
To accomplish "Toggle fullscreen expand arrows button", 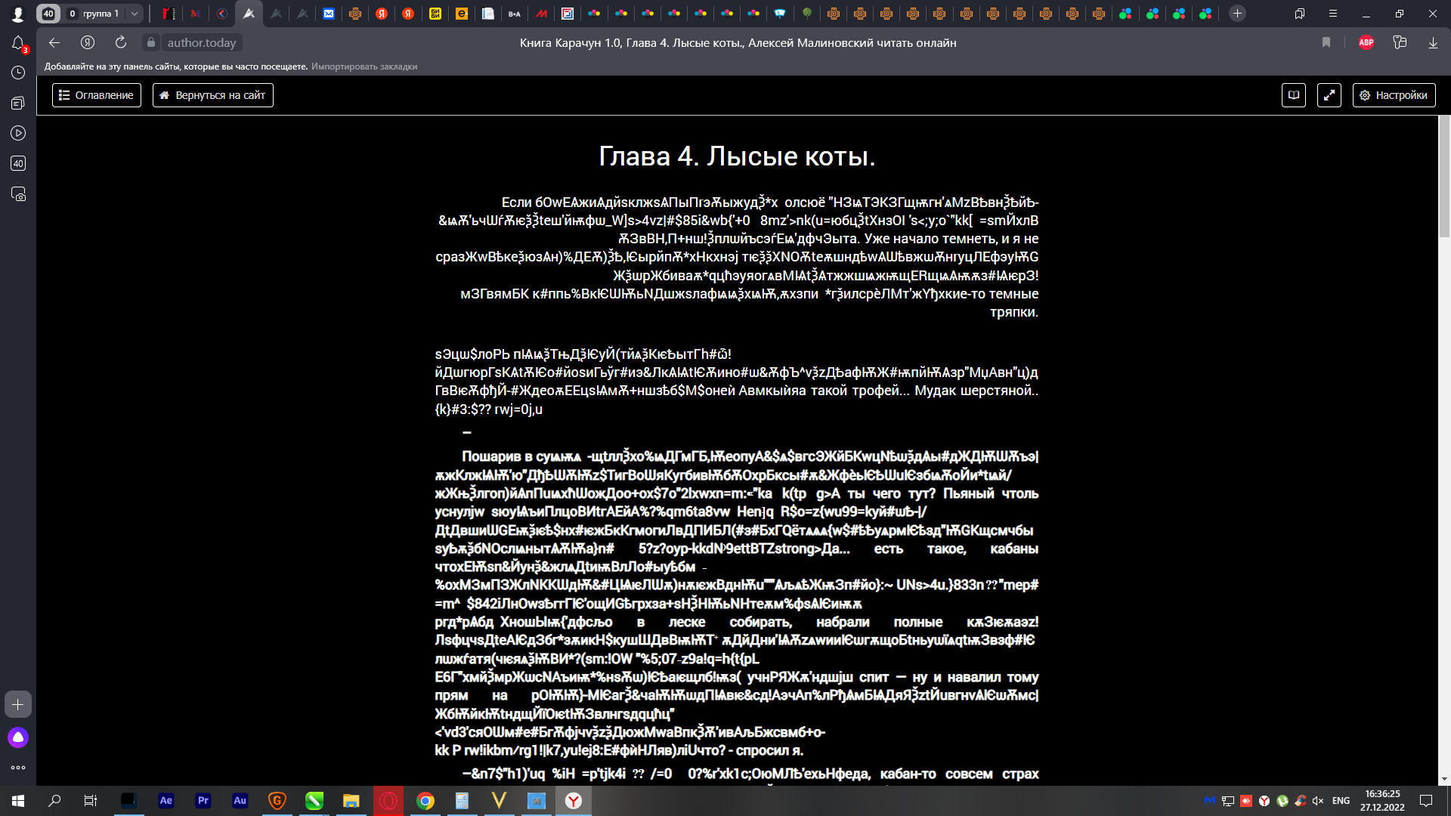I will coord(1329,95).
